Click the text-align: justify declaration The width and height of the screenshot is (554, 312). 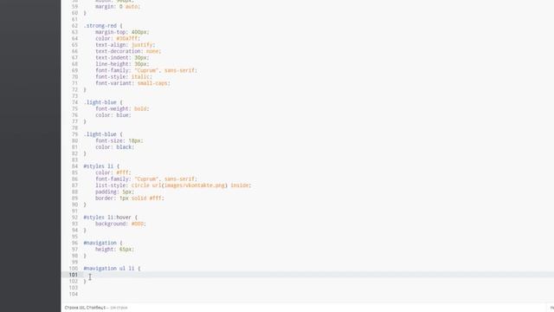[125, 45]
